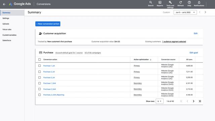Click Secondary label for Purchase 1_GA4
215x121 pixels.
pos(138,83)
